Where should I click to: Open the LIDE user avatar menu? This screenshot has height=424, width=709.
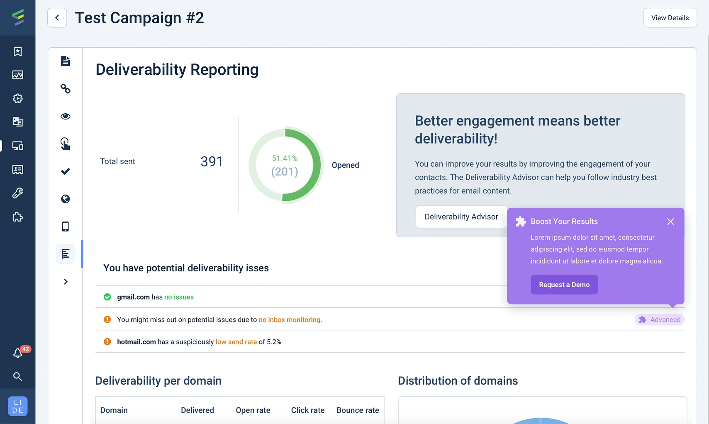click(x=18, y=406)
